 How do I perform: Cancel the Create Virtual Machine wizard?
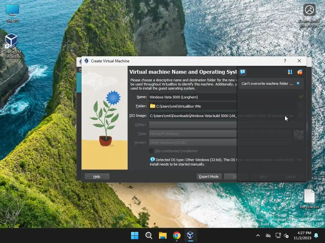pos(291,177)
